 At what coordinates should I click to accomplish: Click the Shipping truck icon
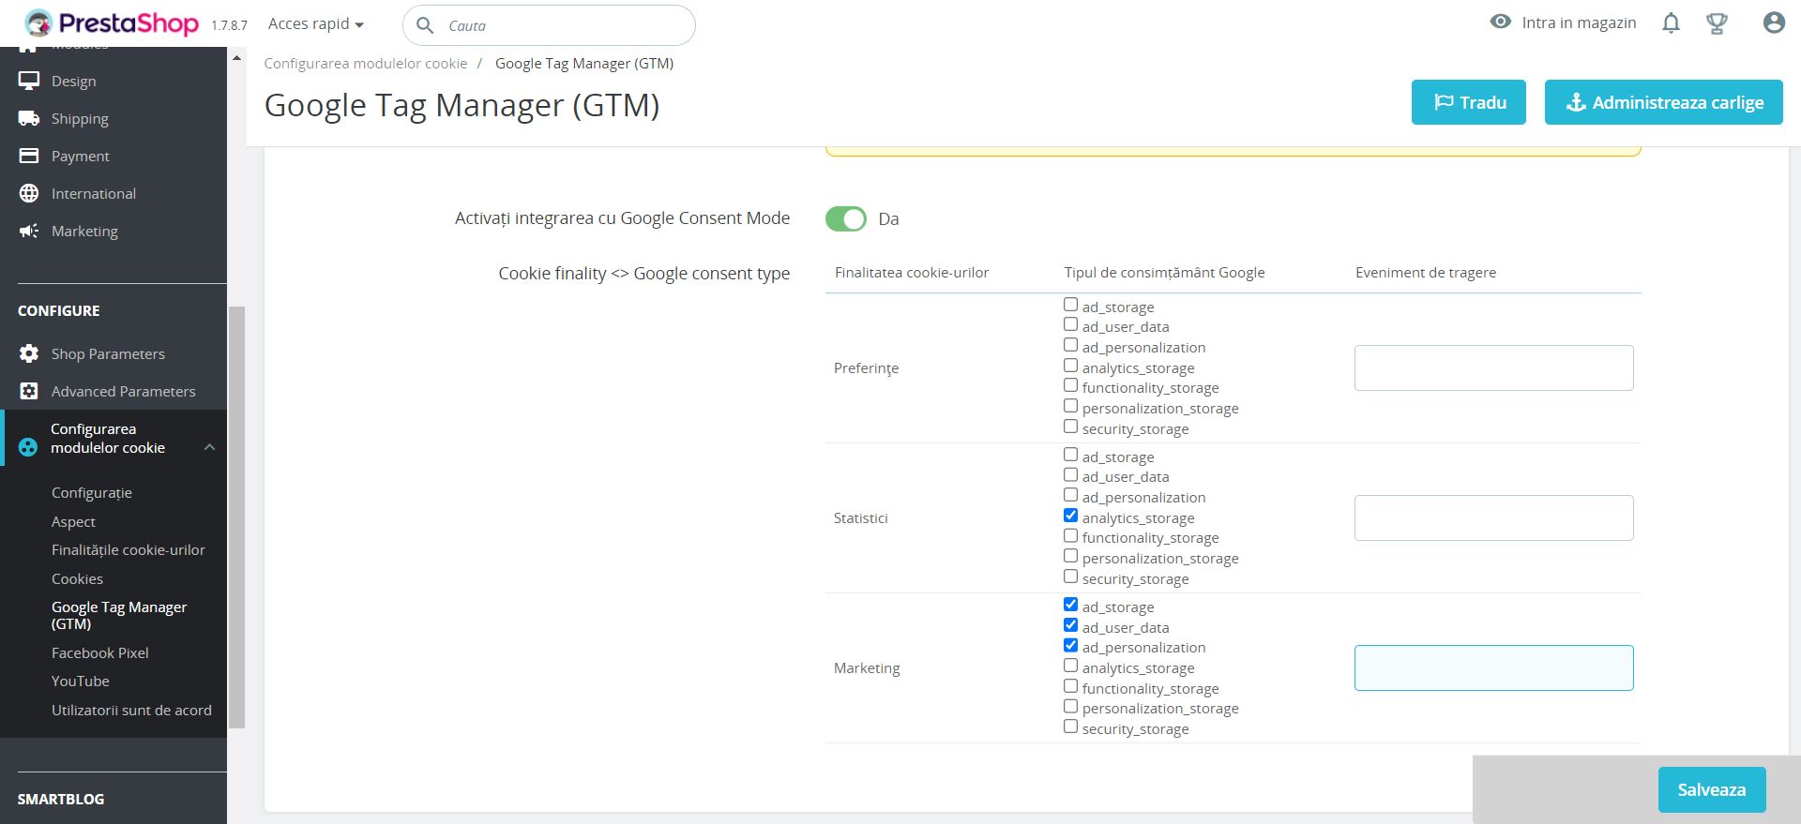(29, 119)
